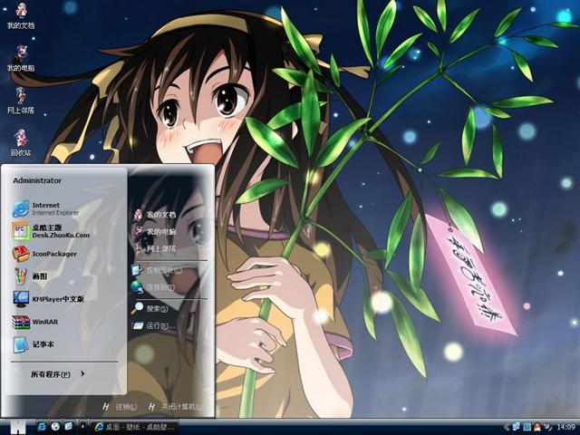Open 我的电脑 icon on the desktop
Screen dimensions: 580x435
pyautogui.click(x=21, y=58)
